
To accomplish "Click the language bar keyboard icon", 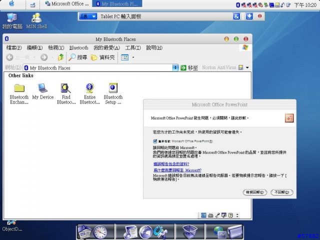I will (210, 215).
